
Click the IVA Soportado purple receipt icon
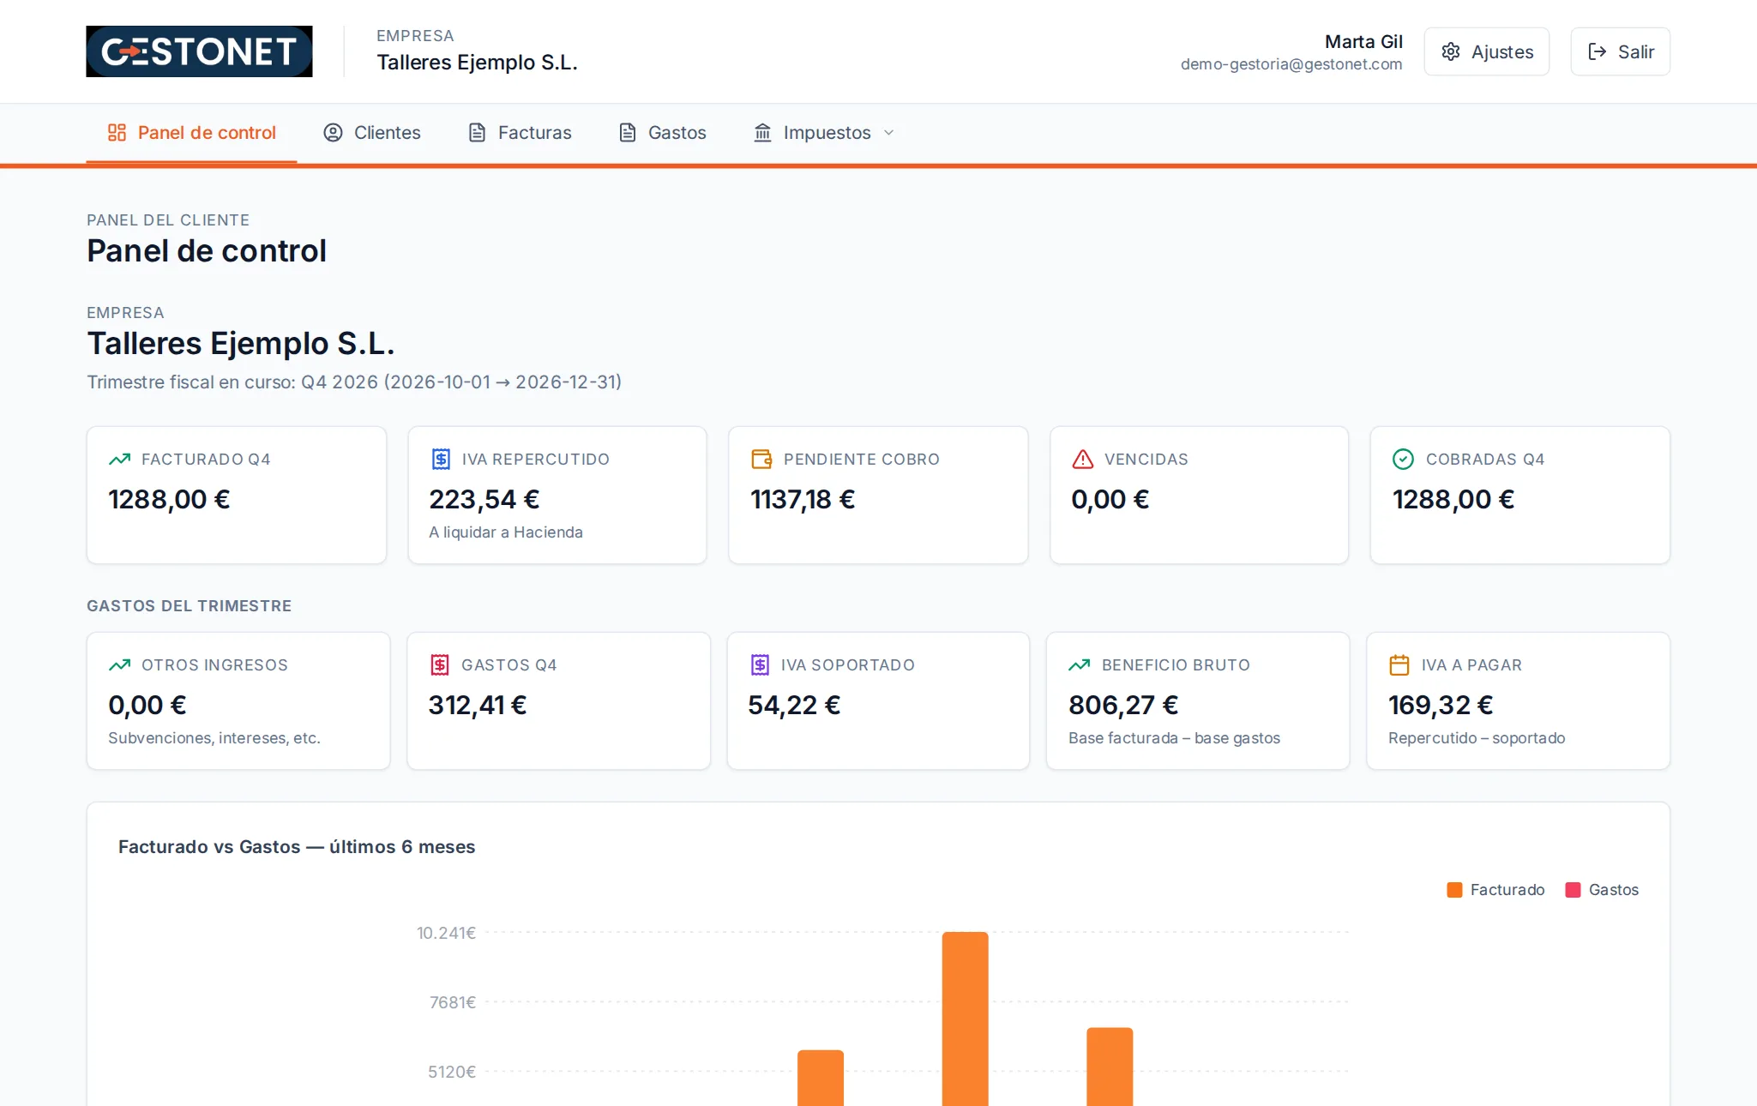click(760, 665)
